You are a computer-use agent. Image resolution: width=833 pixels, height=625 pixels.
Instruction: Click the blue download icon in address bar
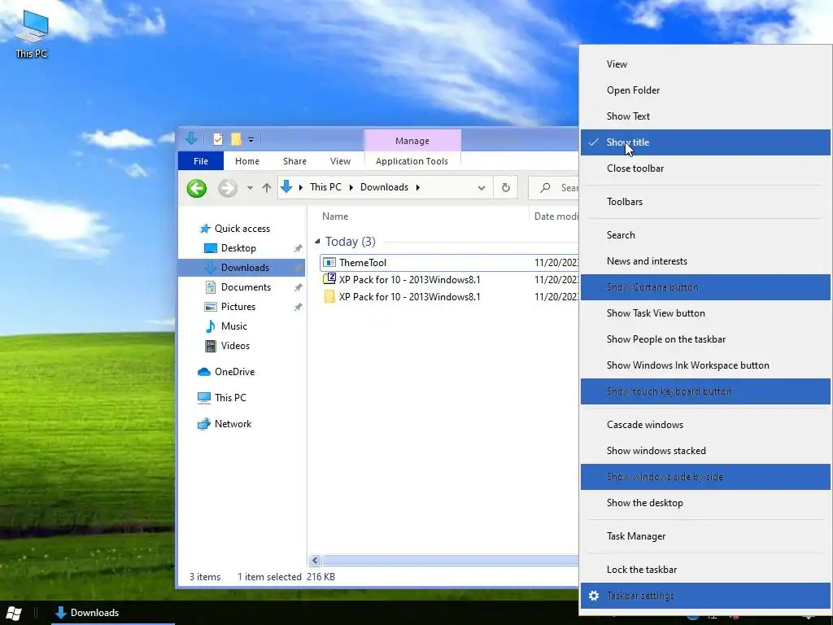pos(286,187)
